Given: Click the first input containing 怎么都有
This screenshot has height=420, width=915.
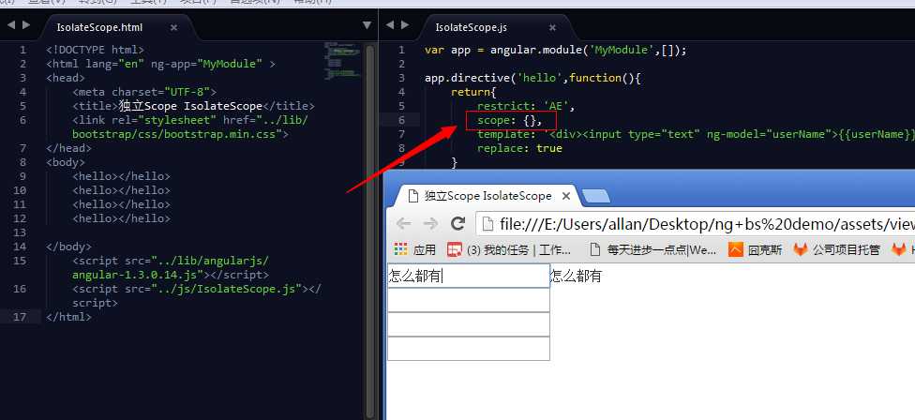Looking at the screenshot, I should coord(469,276).
